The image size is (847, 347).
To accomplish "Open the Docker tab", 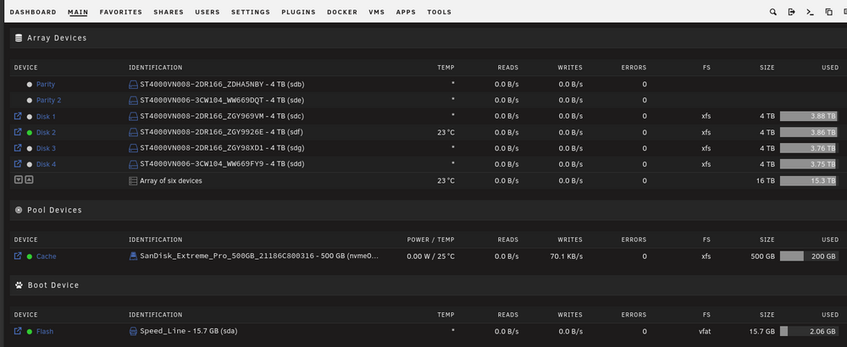I will point(342,12).
